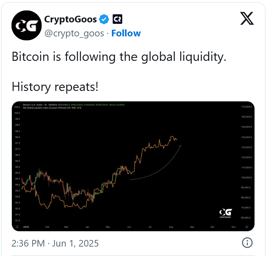Open the Bitcoin liquidity chart image
Screen dimensions: 266x256
click(133, 166)
